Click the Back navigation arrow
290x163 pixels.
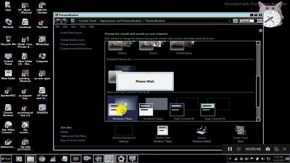[x=58, y=21]
